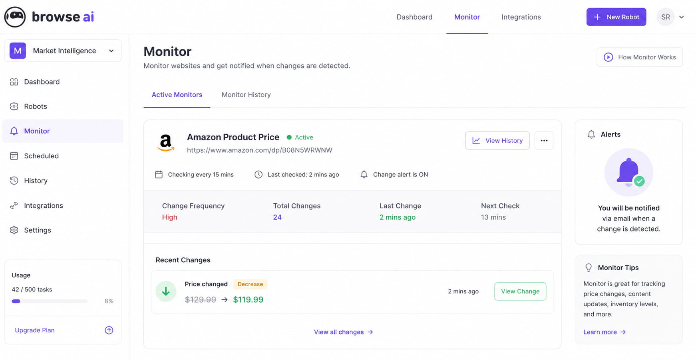The height and width of the screenshot is (360, 696).
Task: Click the Next Check value 13 mins
Action: pos(493,217)
